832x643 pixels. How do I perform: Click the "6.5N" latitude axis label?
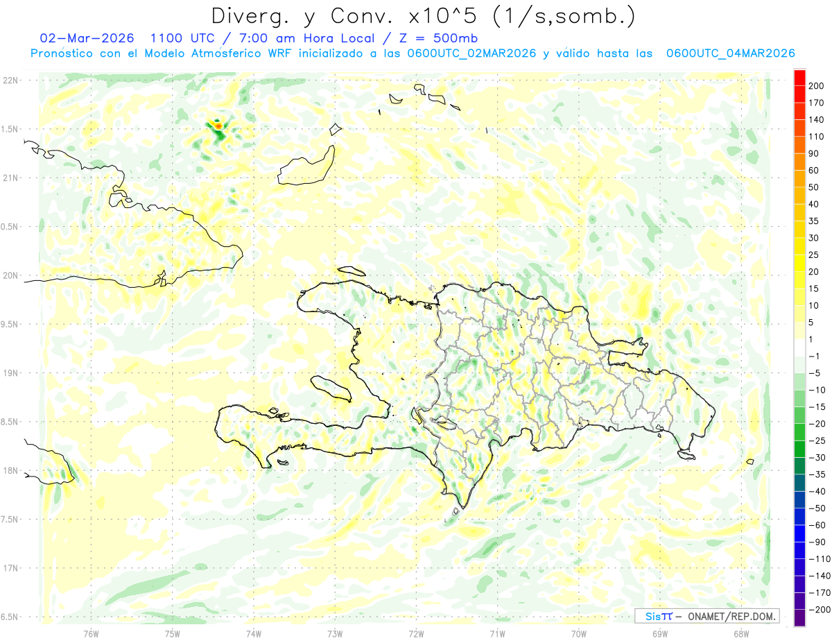tap(10, 617)
